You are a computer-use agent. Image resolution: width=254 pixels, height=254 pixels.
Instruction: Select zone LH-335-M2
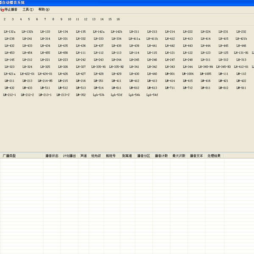point(116,67)
